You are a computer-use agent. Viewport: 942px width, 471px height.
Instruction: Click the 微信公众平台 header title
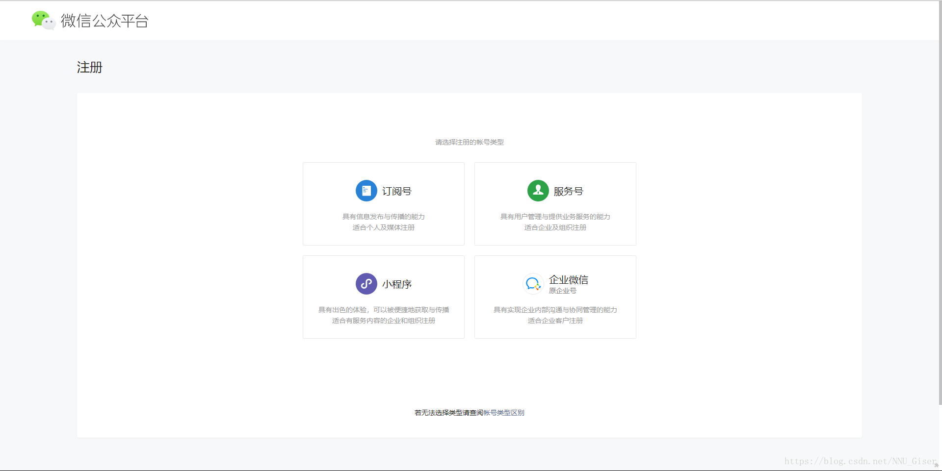[105, 21]
